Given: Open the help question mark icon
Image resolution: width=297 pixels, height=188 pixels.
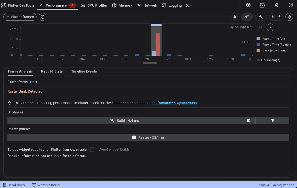Looking at the screenshot, I should 291,5.
